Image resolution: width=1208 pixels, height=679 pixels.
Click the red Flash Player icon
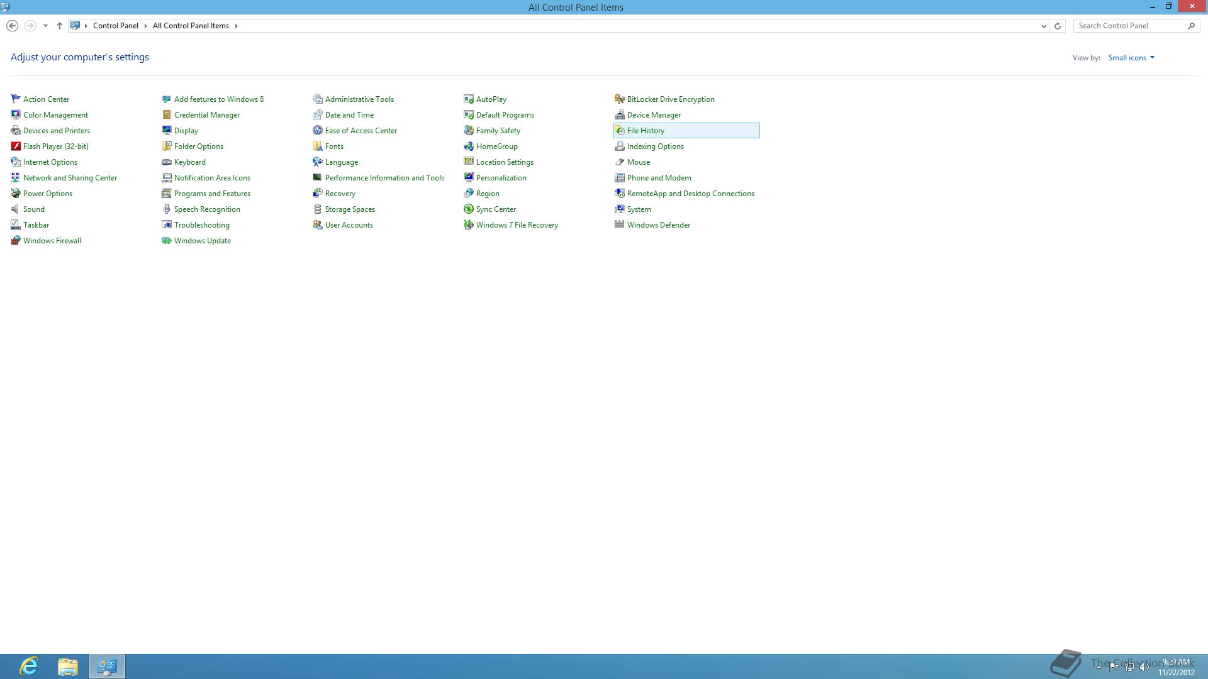tap(16, 146)
